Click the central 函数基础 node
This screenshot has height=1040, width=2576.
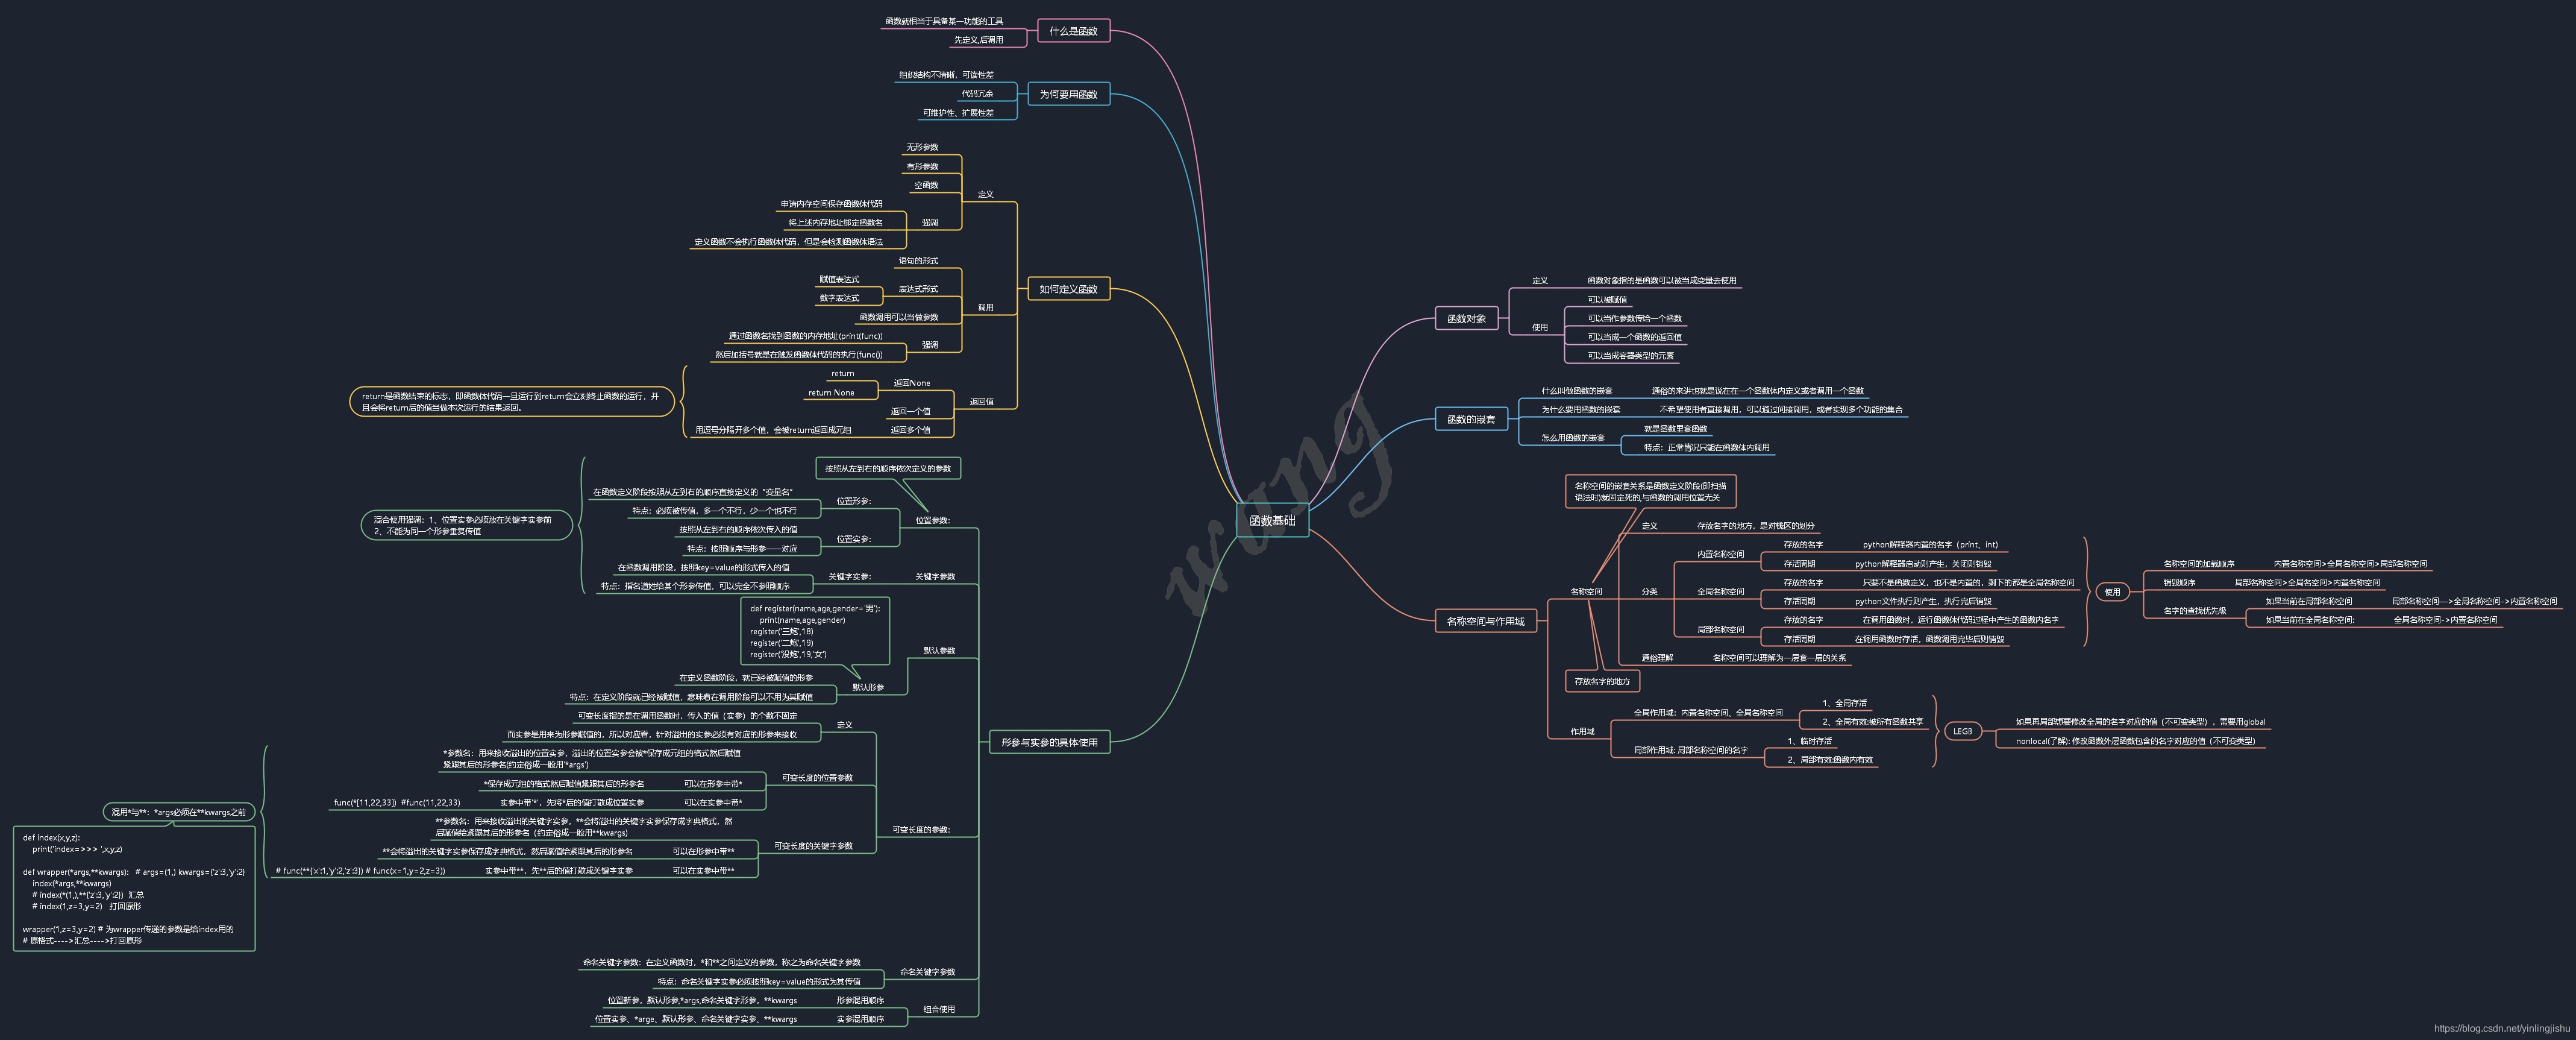tap(1272, 520)
